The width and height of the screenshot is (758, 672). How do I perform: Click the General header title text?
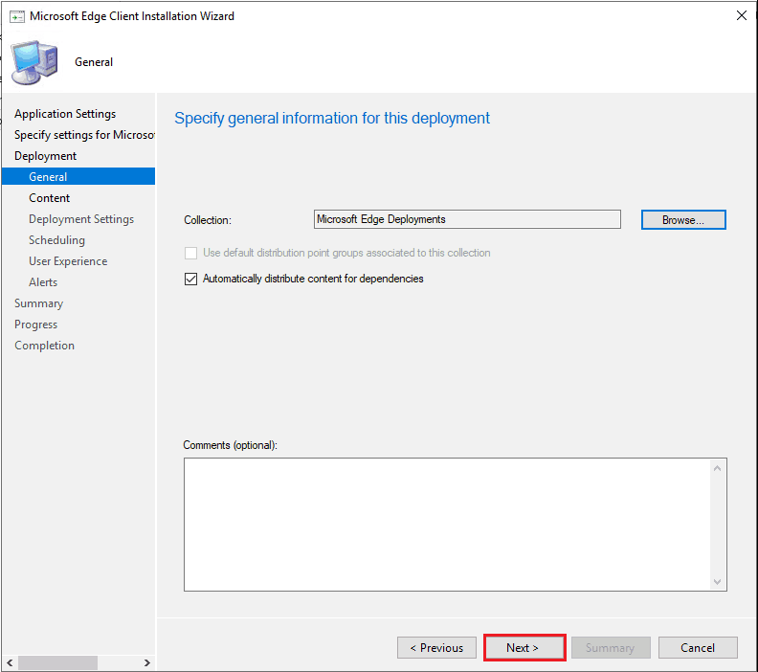point(94,62)
